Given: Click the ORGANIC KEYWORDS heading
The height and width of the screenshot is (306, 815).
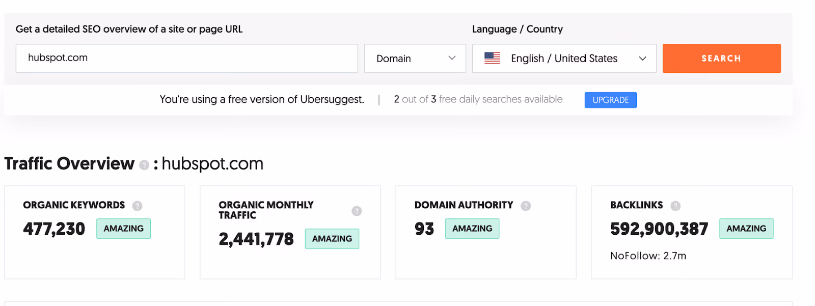Looking at the screenshot, I should (x=74, y=205).
